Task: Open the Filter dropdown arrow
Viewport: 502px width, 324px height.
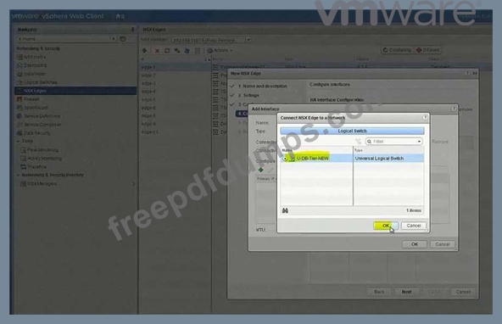Action: tap(419, 142)
